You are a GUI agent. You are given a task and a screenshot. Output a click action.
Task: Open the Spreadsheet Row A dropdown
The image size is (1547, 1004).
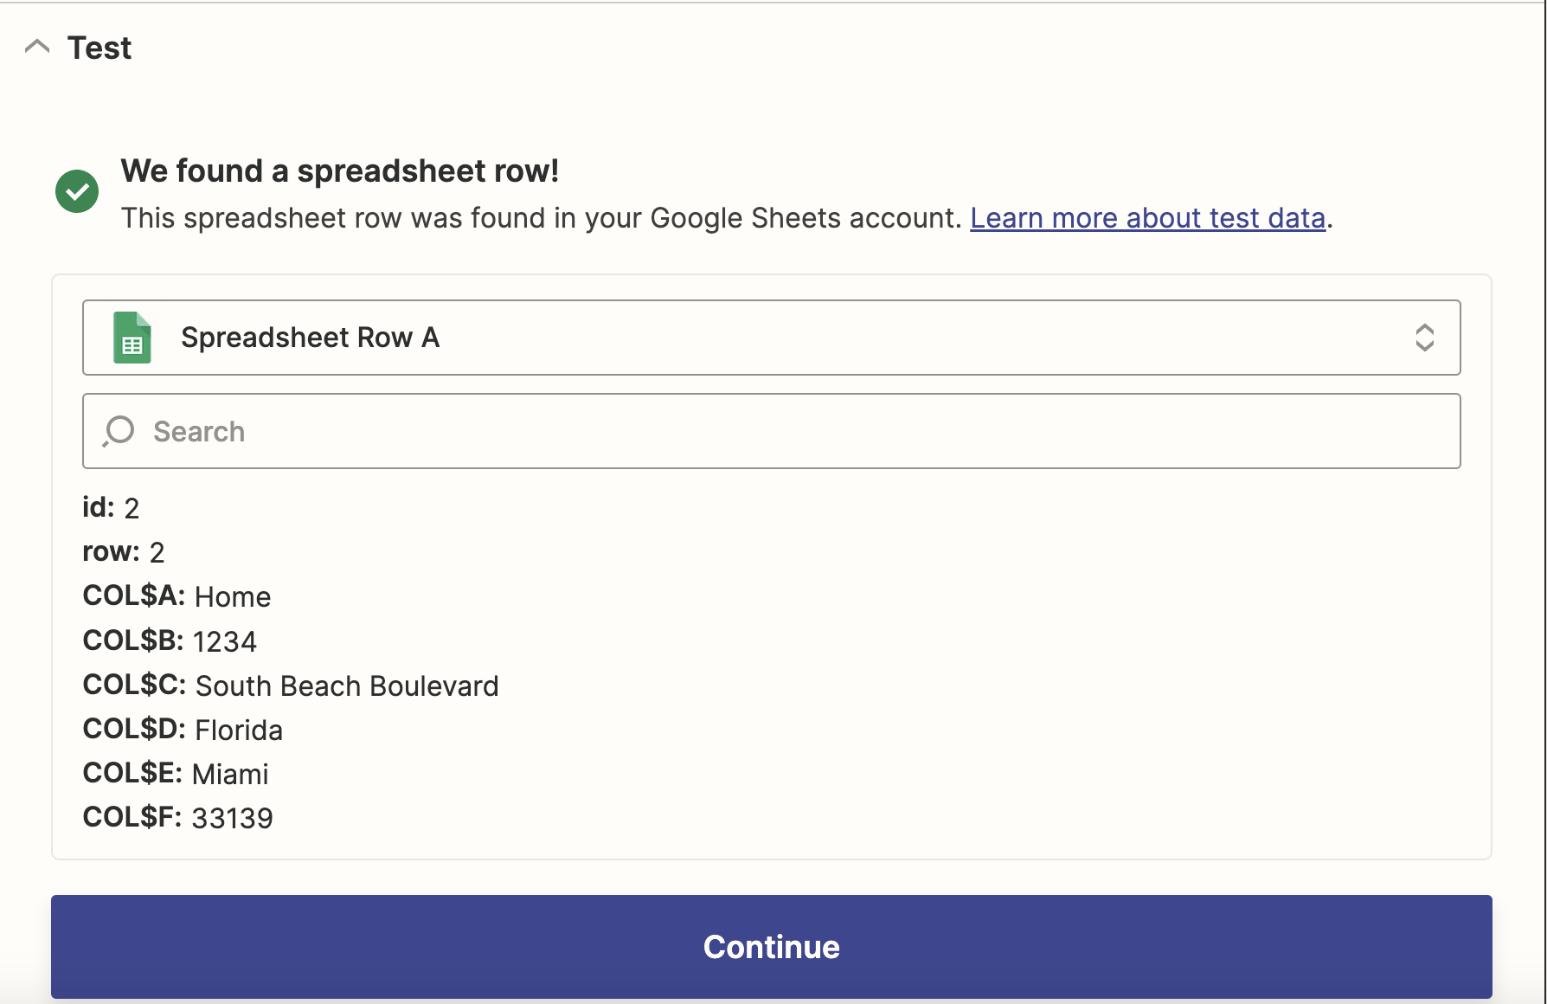pos(770,338)
